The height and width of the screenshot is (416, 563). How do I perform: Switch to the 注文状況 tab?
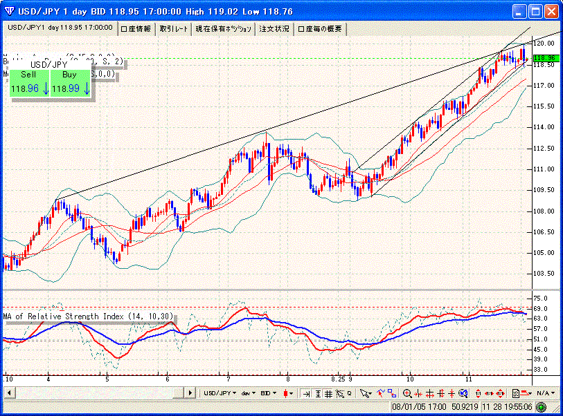point(274,28)
